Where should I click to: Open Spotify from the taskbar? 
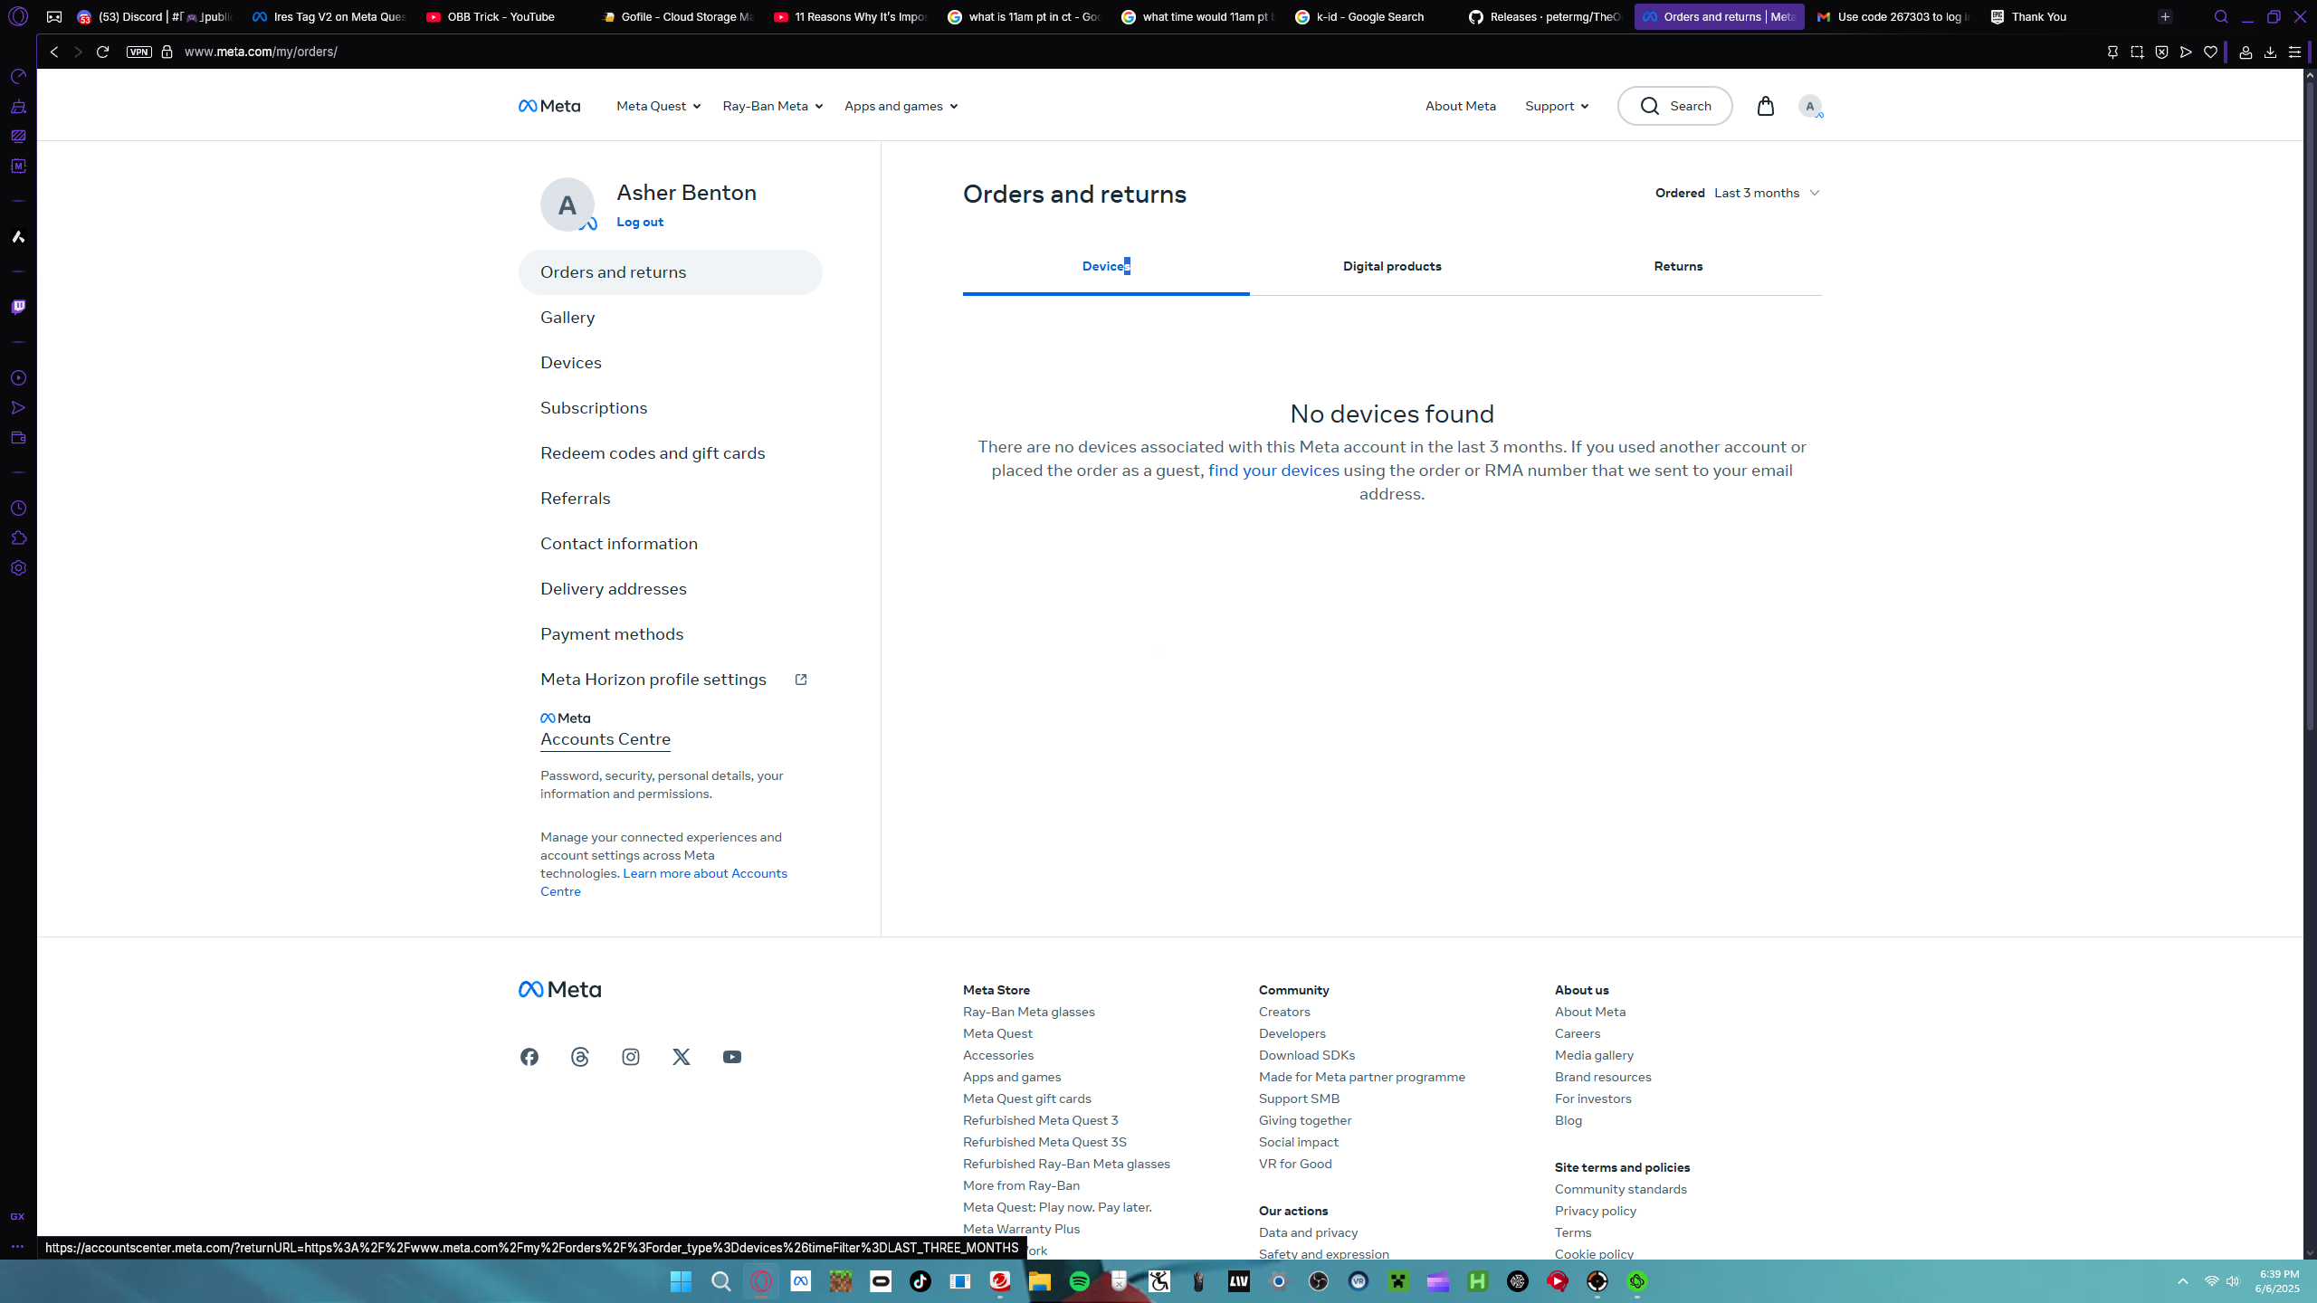click(x=1080, y=1281)
